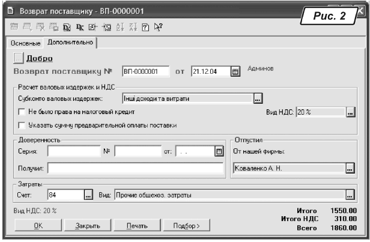370x242 pixels.
Task: Click the Печать button
Action: point(136,226)
